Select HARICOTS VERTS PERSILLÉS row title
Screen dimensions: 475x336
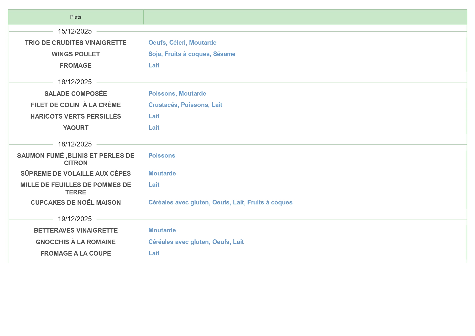76,116
